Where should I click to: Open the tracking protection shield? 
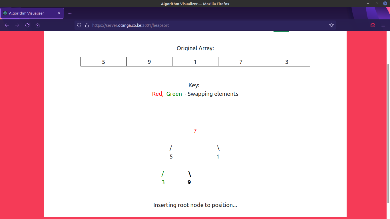pos(79,25)
